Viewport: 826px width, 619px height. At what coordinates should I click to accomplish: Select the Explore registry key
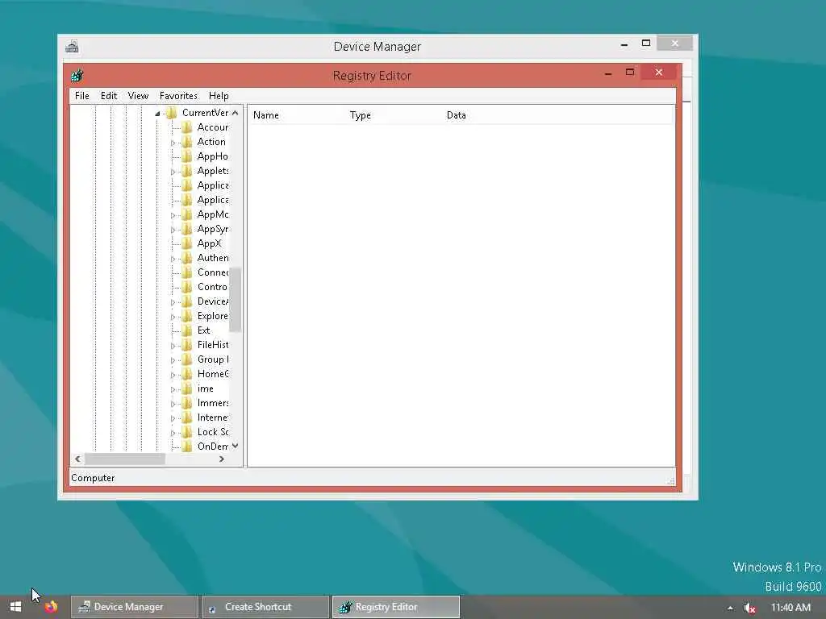213,316
